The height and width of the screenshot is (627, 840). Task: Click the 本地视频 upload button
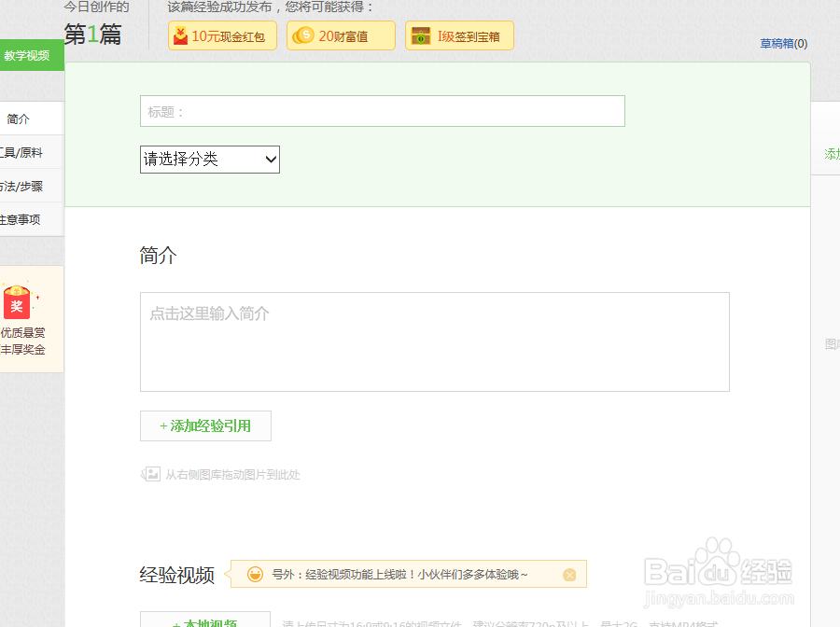pyautogui.click(x=205, y=620)
